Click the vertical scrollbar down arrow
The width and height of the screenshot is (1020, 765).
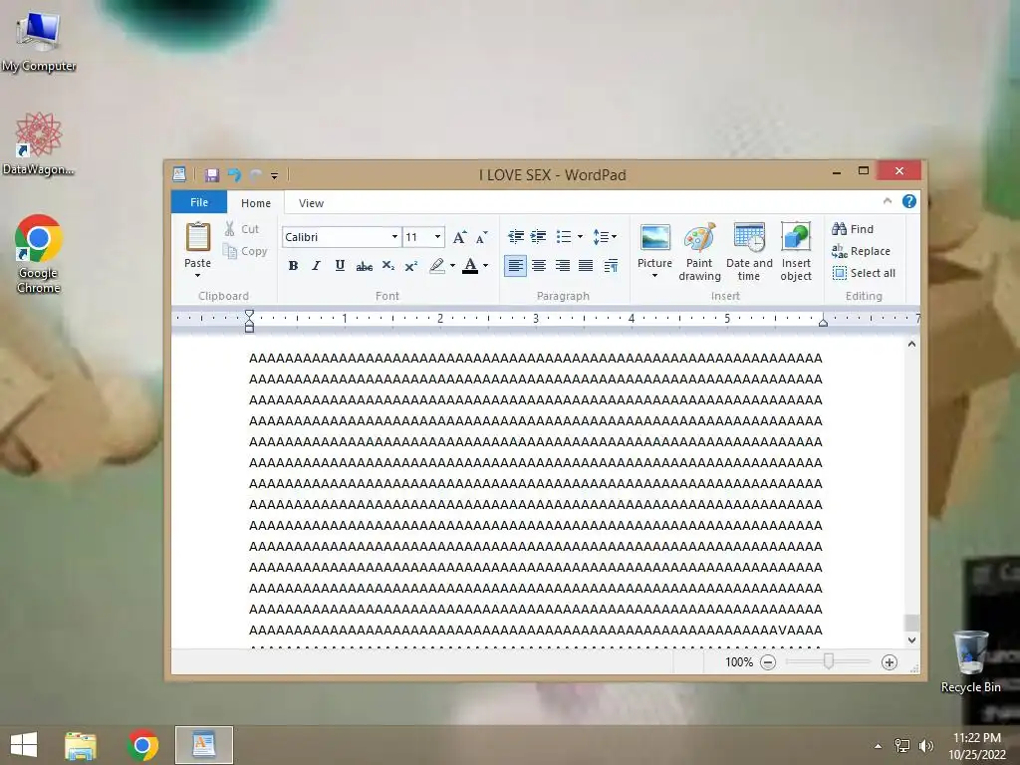912,640
